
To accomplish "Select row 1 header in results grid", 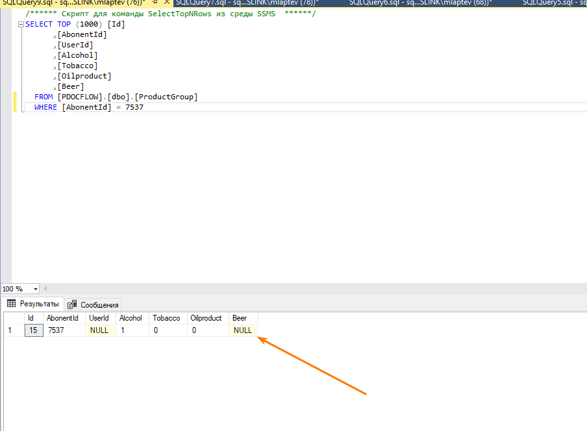I will [14, 330].
